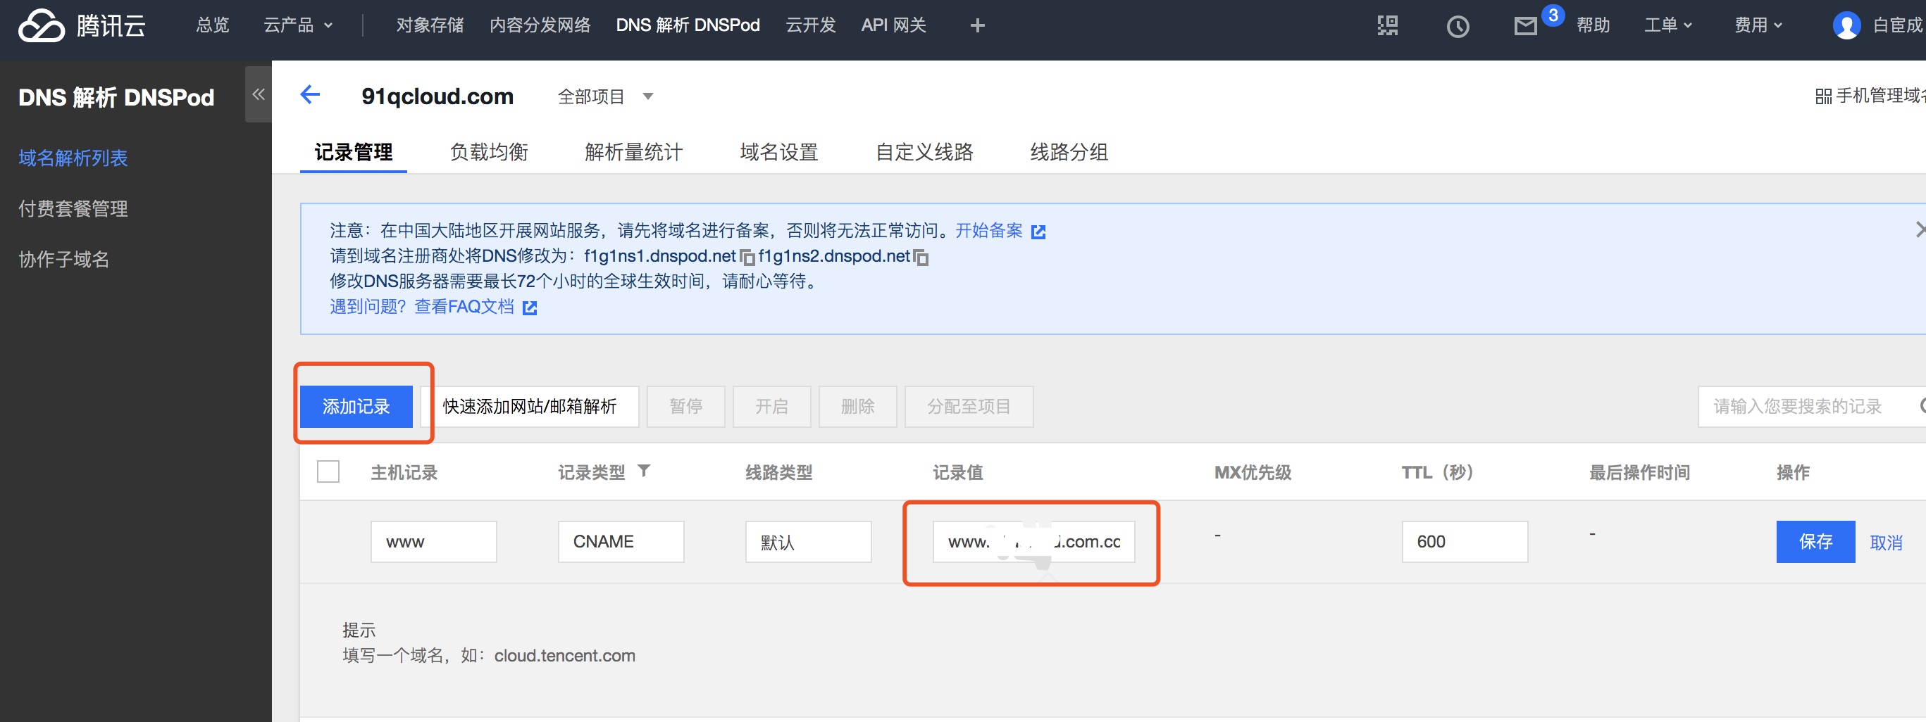Image resolution: width=1926 pixels, height=722 pixels.
Task: Switch to the 负载均衡 tab
Action: pyautogui.click(x=489, y=152)
